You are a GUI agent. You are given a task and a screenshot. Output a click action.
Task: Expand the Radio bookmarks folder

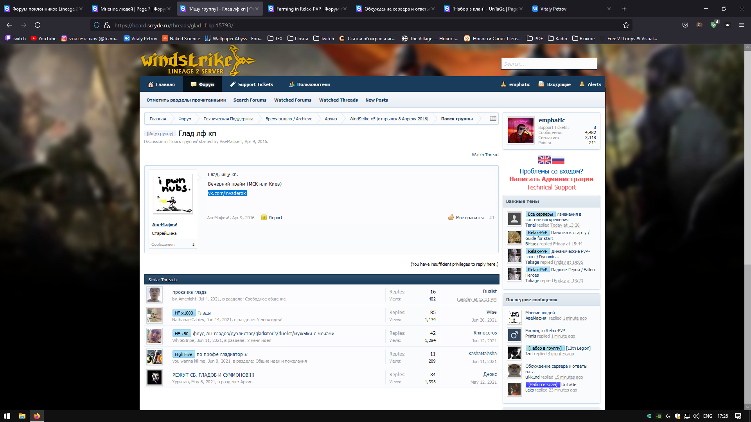(557, 38)
